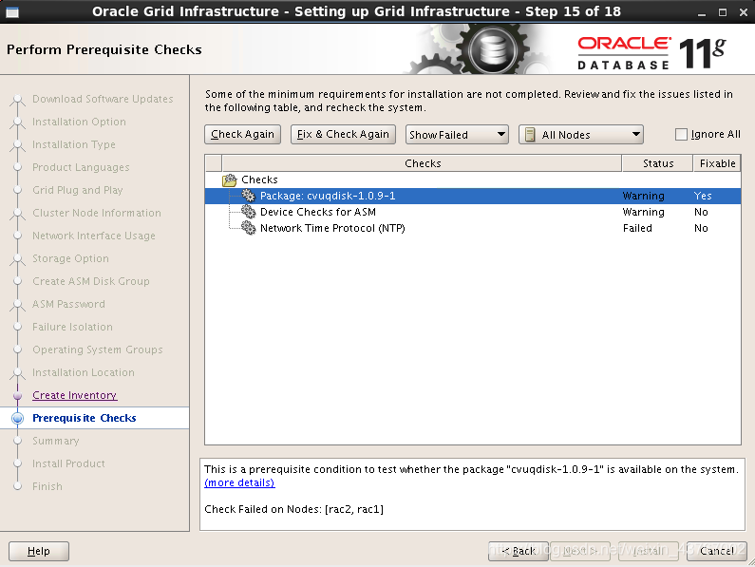Click the Summary step in sidebar

tap(55, 441)
